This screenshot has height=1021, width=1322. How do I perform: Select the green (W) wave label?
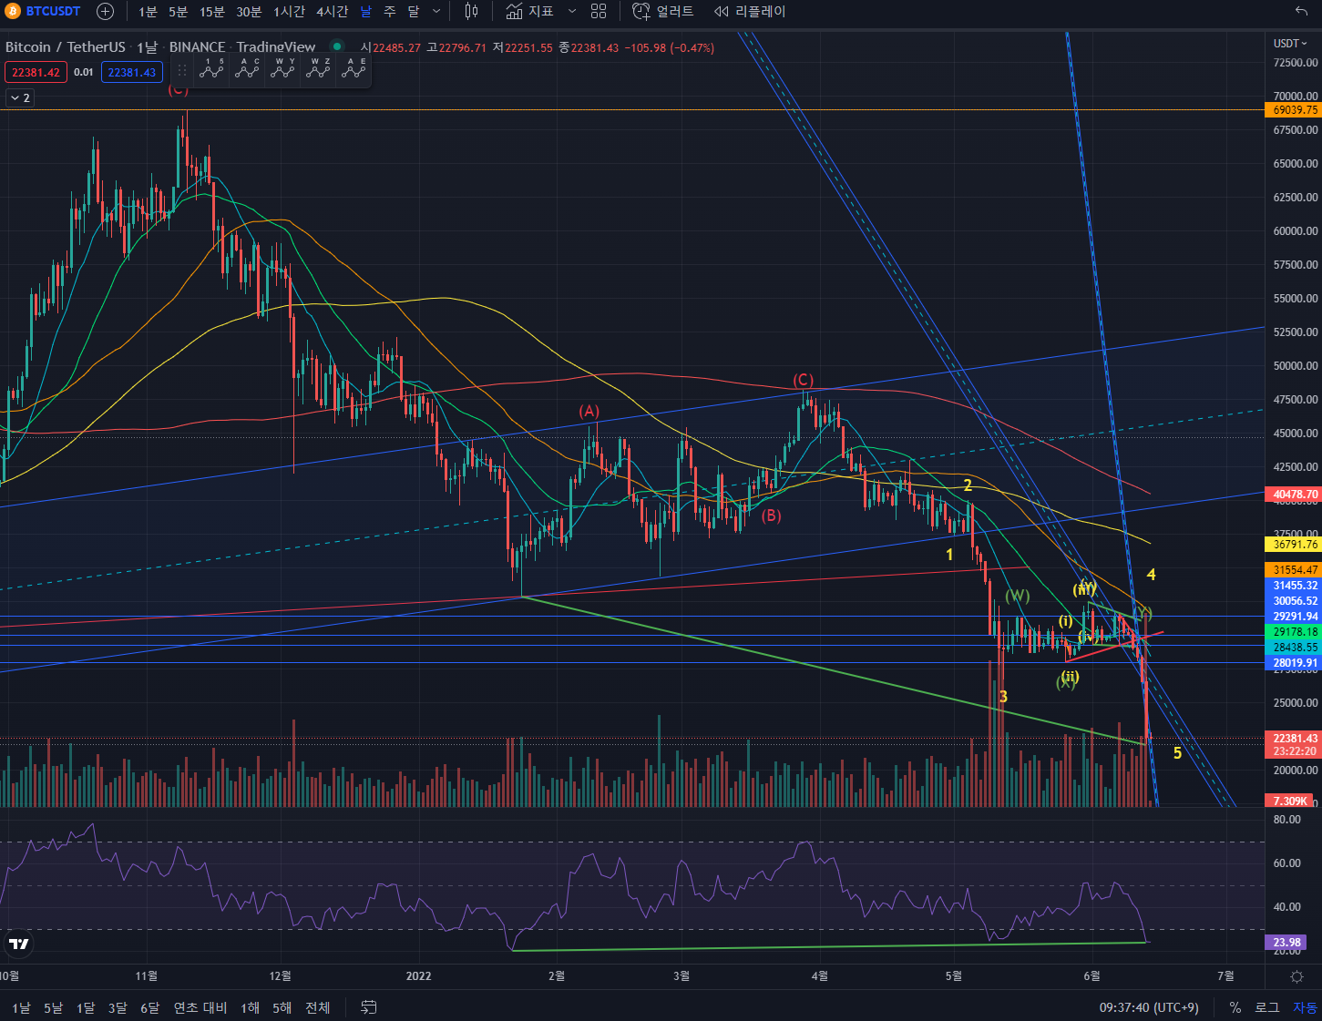pos(1018,596)
